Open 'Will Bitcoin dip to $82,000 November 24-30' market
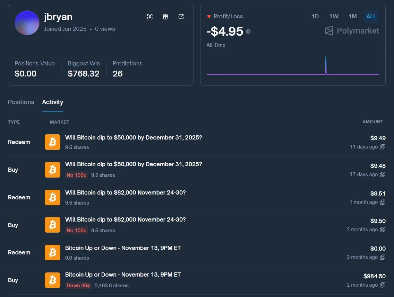Image resolution: width=394 pixels, height=297 pixels. click(126, 193)
